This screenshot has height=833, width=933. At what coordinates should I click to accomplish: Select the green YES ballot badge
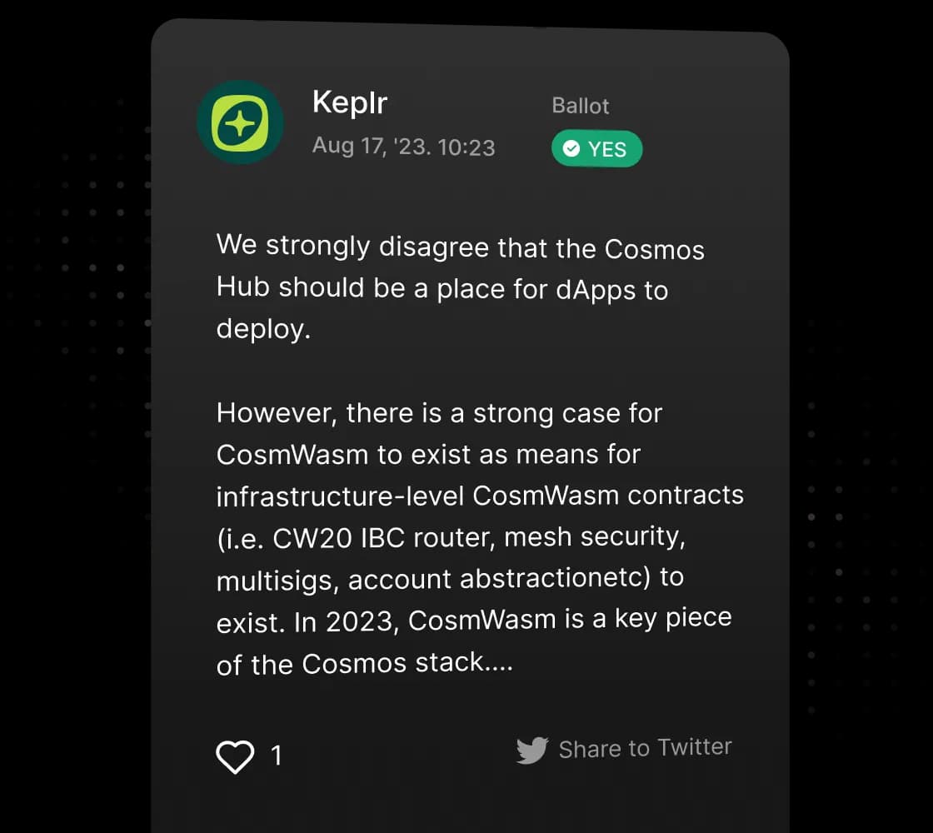click(x=596, y=149)
